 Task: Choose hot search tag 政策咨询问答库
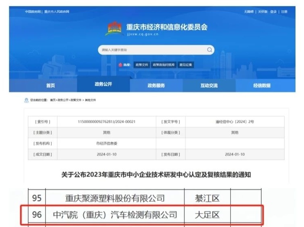(164, 65)
